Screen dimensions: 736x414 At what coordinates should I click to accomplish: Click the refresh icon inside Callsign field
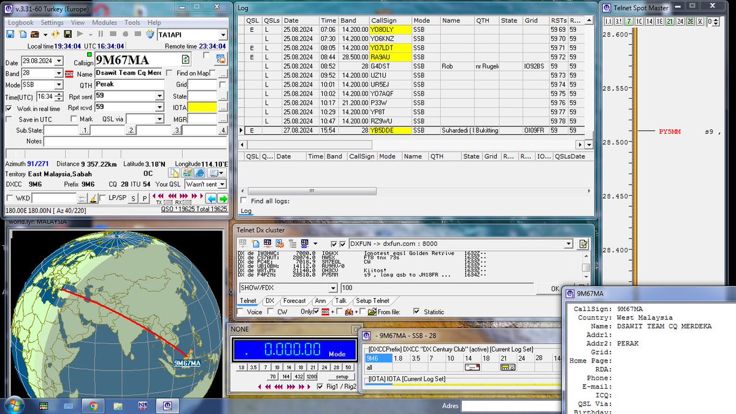click(x=185, y=59)
